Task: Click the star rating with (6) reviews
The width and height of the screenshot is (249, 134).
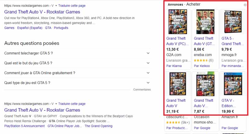Action: click(204, 60)
